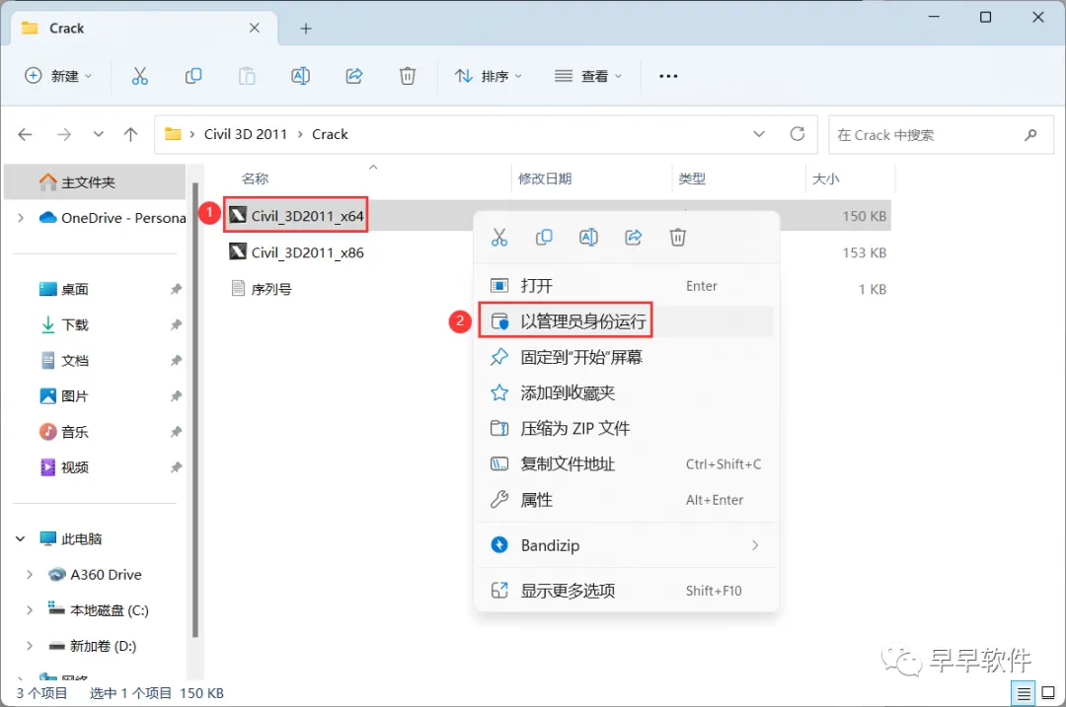The height and width of the screenshot is (707, 1066).
Task: Click the Delete trash icon in the context menu
Action: tap(678, 237)
